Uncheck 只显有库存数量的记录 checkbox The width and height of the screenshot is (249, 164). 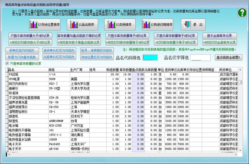tap(7, 64)
